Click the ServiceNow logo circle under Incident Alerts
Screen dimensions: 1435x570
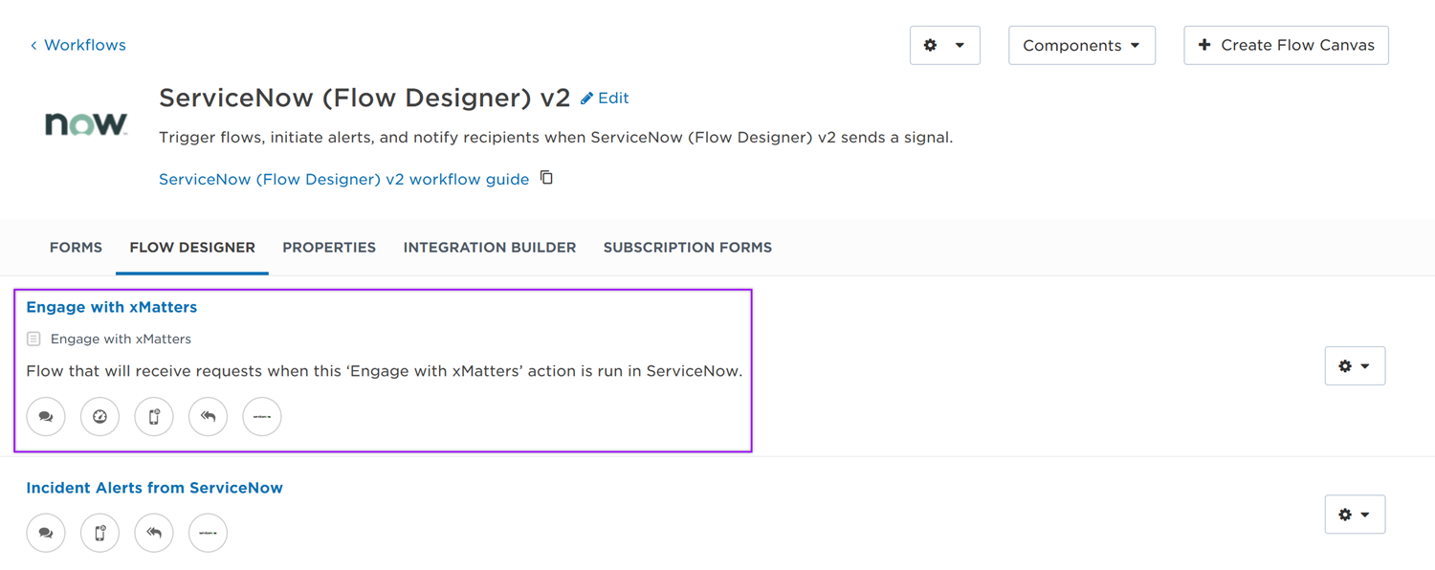pos(208,533)
